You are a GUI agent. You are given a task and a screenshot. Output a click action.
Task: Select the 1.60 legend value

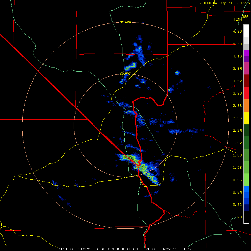[237, 155]
